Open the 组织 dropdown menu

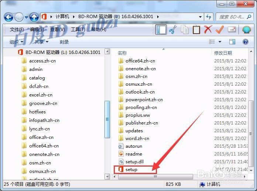16,42
